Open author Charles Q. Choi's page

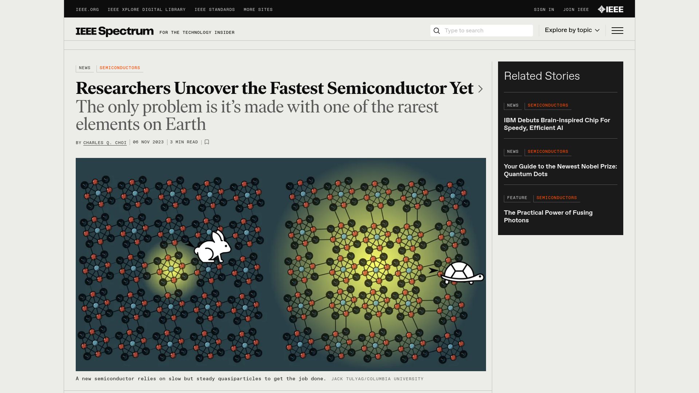point(105,143)
